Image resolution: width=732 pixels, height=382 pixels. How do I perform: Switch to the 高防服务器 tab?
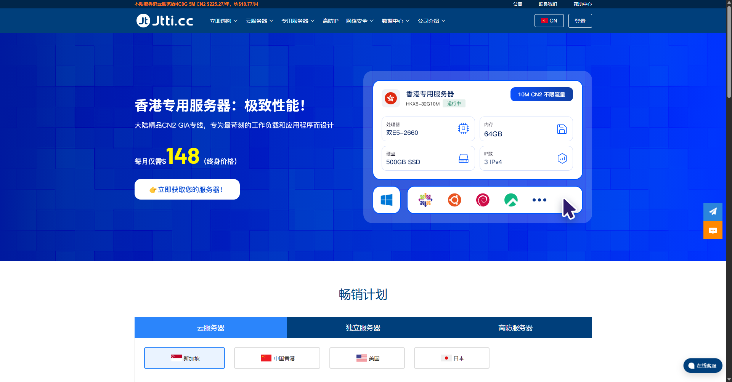[515, 328]
